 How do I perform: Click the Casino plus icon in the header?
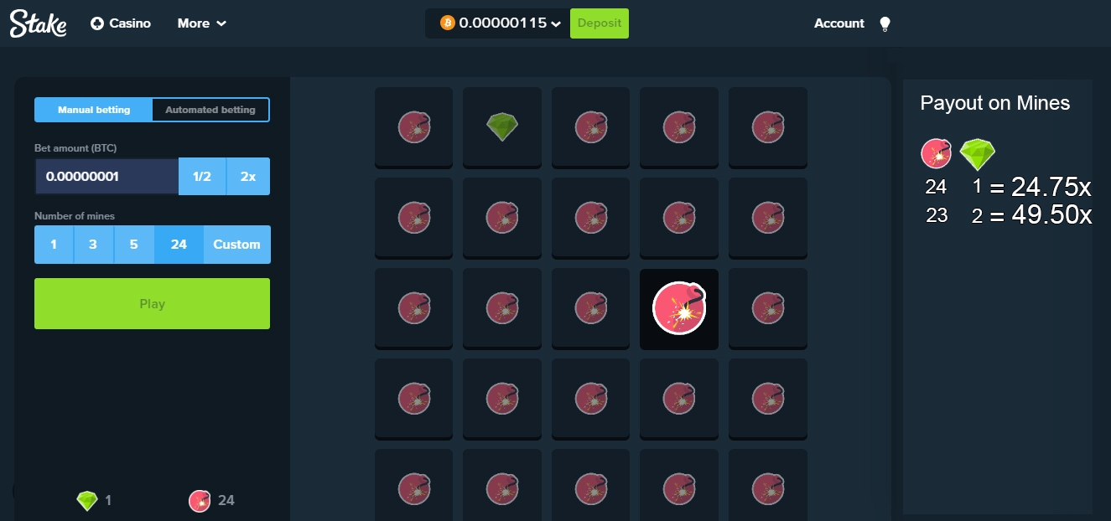coord(97,23)
